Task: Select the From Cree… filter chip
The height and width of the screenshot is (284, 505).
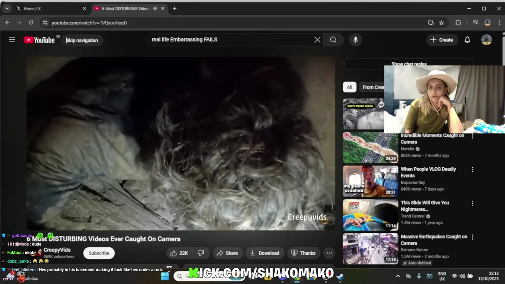Action: coord(372,87)
